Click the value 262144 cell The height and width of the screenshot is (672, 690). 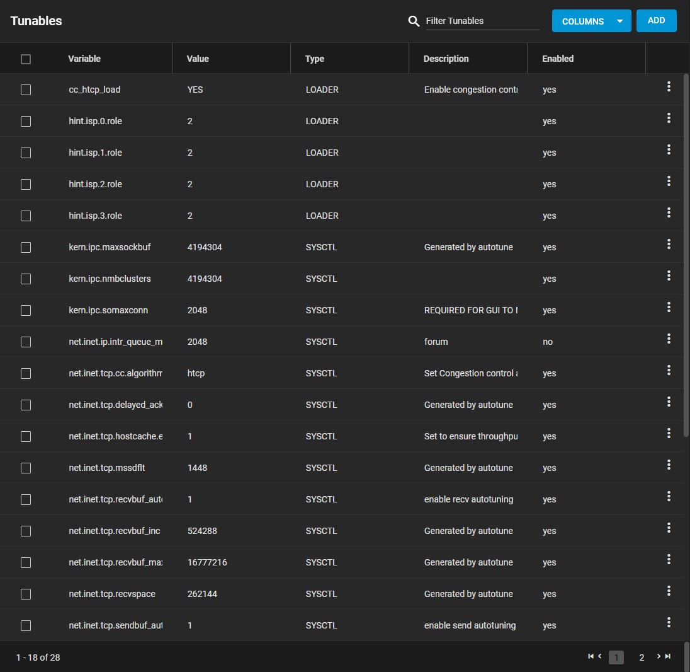(202, 594)
